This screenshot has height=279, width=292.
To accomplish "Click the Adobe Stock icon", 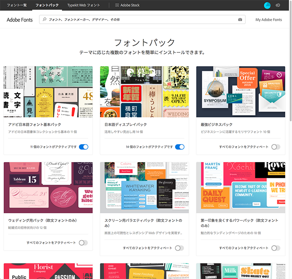I will tap(117, 5).
